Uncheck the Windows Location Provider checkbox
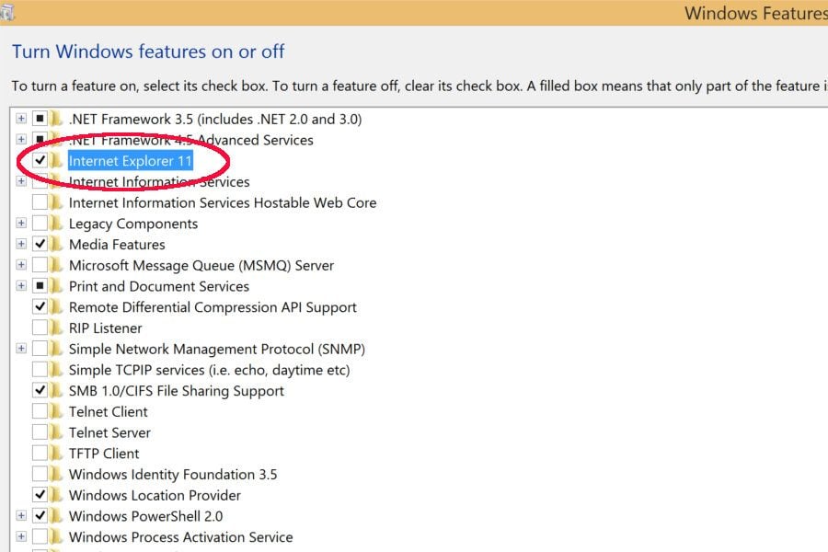 [x=40, y=494]
